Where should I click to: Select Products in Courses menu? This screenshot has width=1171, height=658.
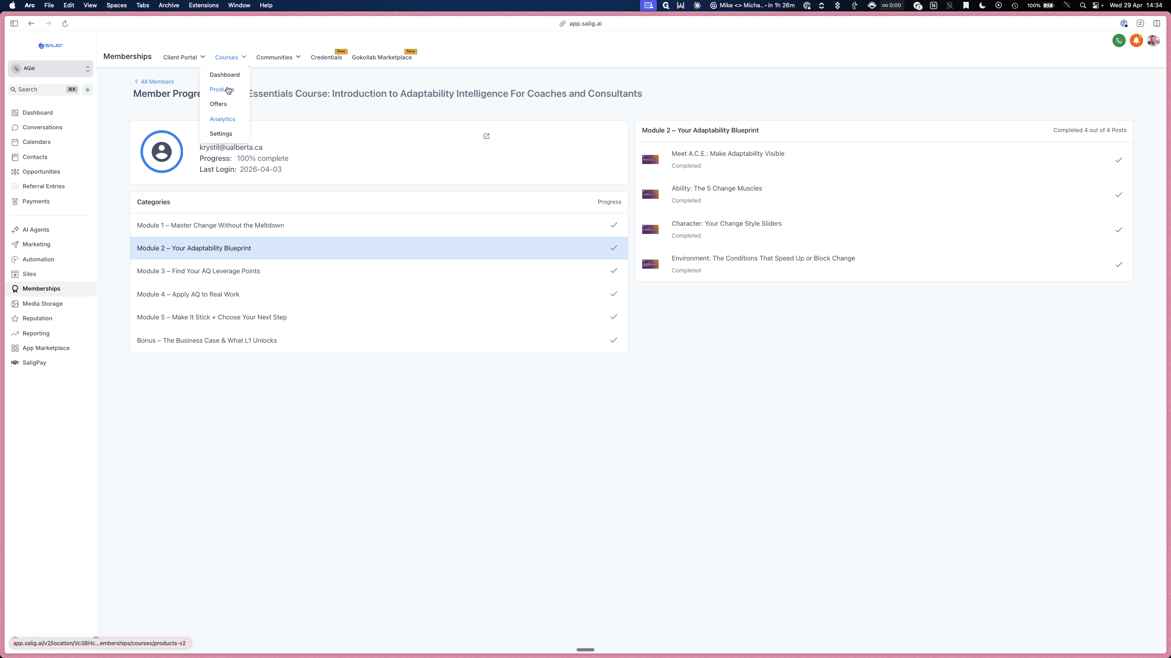[x=222, y=90]
